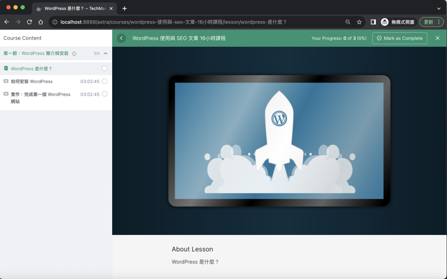447x279 pixels.
Task: Open the browser three-dot menu
Action: click(x=439, y=22)
